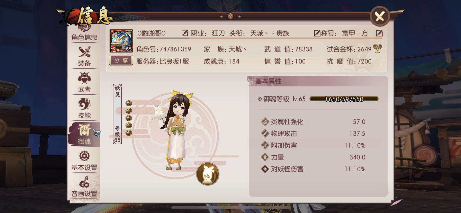Screen dimensions: 461x213
Task: Click the 炎属性强化 attribute row
Action: pyautogui.click(x=313, y=122)
